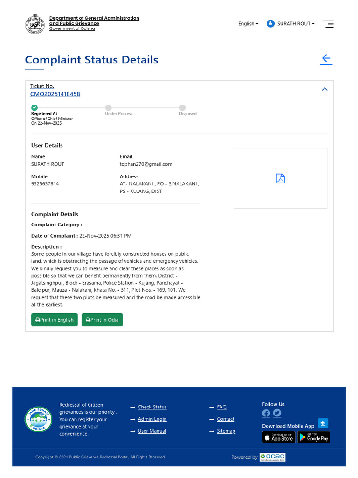
Task: Open the Contact footer link
Action: (226, 419)
